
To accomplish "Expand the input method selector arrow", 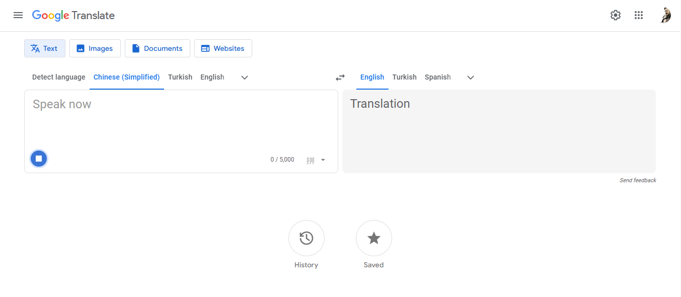I will click(323, 160).
